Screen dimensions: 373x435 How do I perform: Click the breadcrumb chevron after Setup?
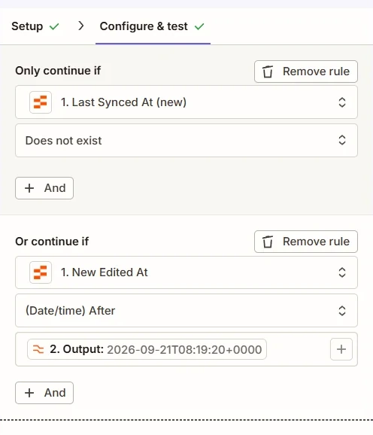pos(81,26)
